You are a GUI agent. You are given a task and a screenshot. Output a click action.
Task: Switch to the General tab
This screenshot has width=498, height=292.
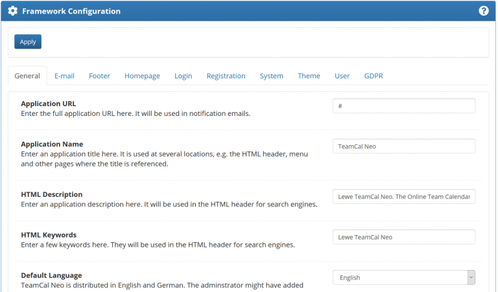[27, 76]
